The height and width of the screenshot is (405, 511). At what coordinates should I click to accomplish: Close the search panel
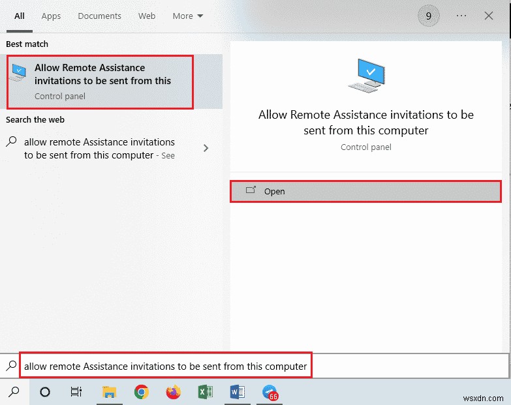(489, 16)
